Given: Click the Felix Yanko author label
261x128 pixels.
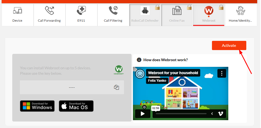Looking at the screenshot, I should pos(157,81).
